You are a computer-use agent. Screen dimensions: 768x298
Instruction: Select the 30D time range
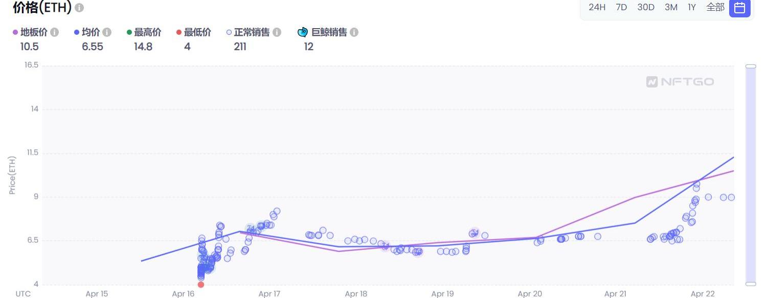point(646,7)
